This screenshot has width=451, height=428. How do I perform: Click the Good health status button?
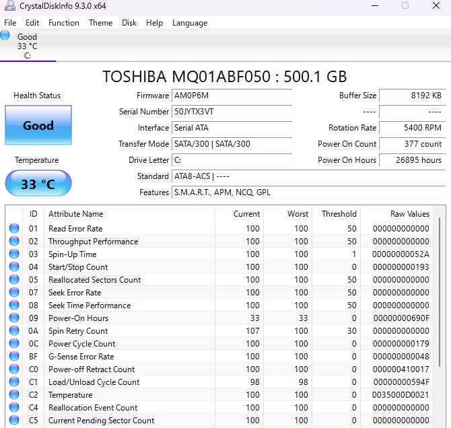(38, 126)
